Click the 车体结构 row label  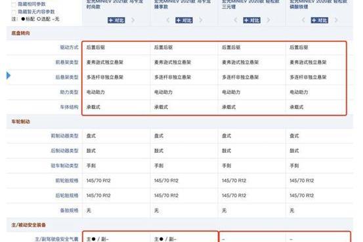[69, 107]
